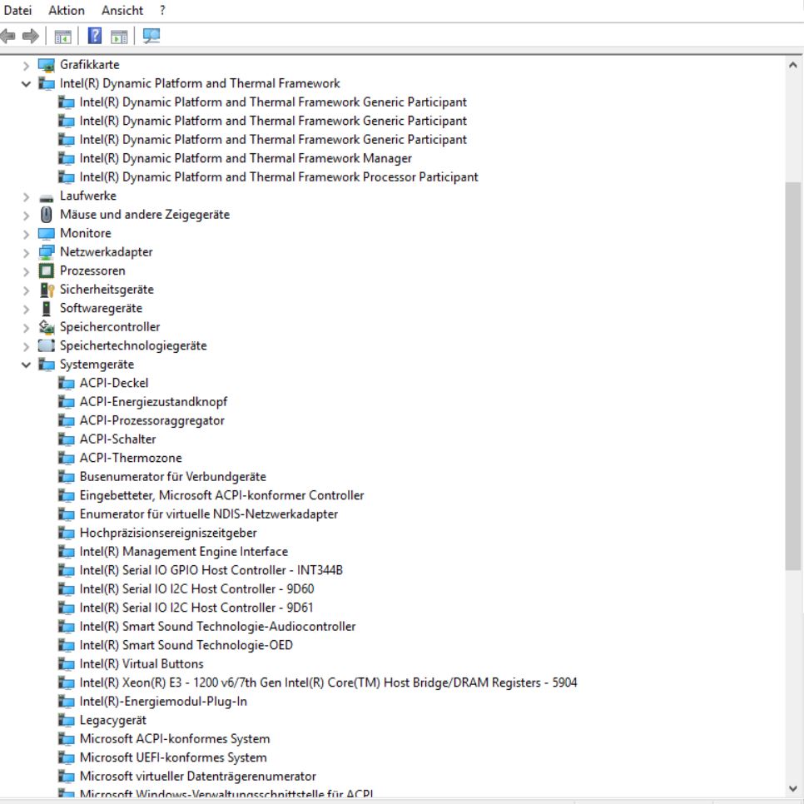Click the icon beside ACPI-Deckel
Image resolution: width=804 pixels, height=804 pixels.
click(x=66, y=383)
